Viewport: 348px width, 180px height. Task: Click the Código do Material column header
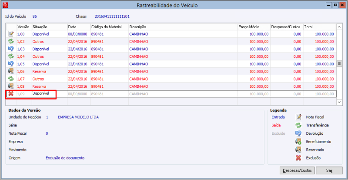click(x=110, y=27)
